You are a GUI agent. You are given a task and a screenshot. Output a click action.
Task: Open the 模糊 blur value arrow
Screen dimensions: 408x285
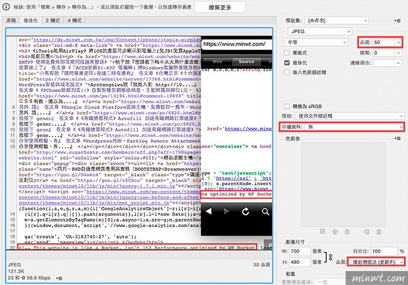click(399, 53)
